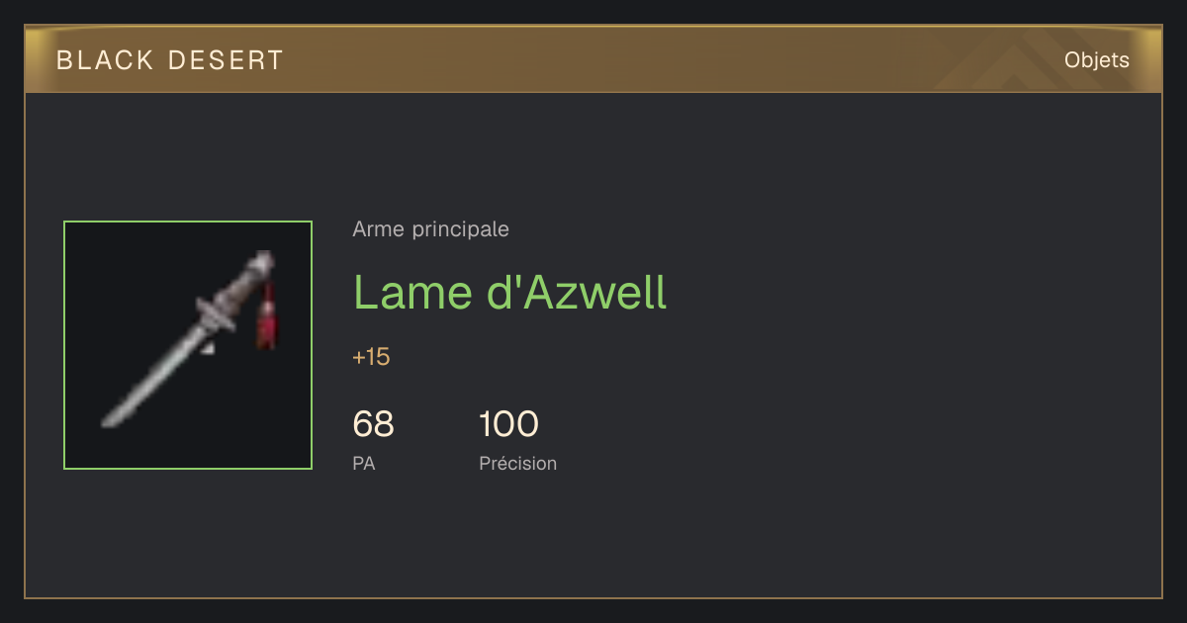
Task: Click the BLACK DESERT header title
Action: (x=170, y=60)
